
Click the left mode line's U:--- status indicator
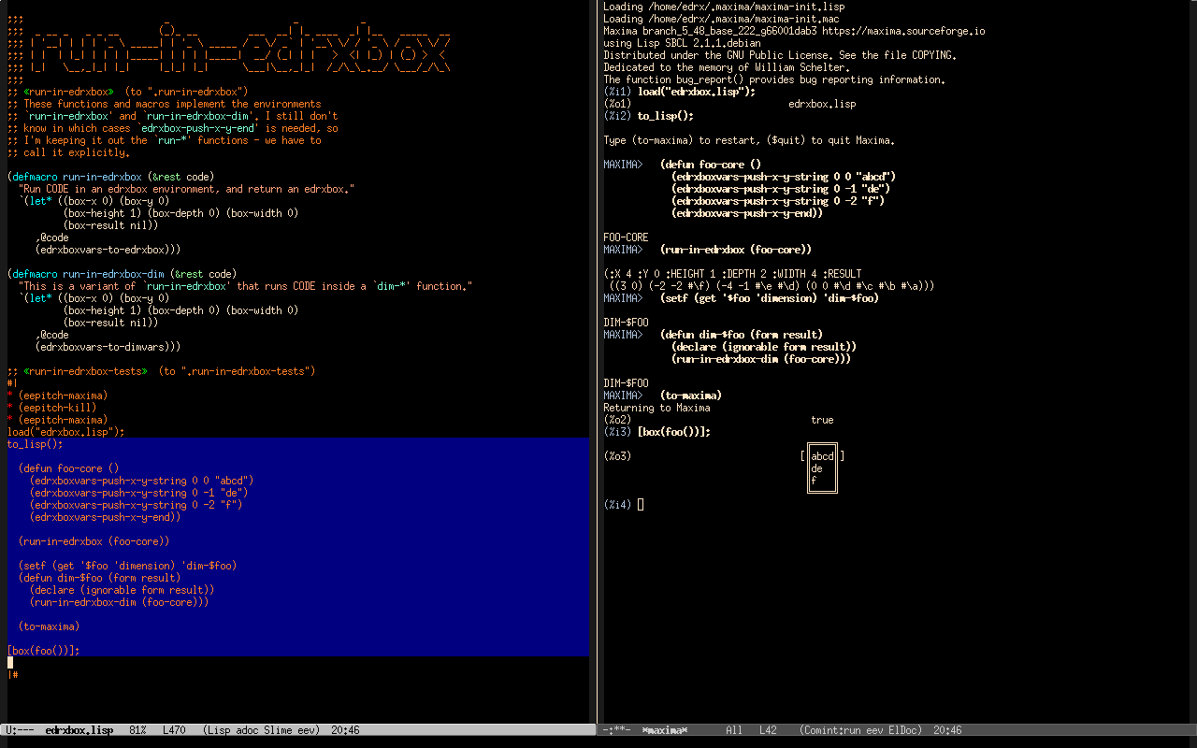[x=20, y=730]
